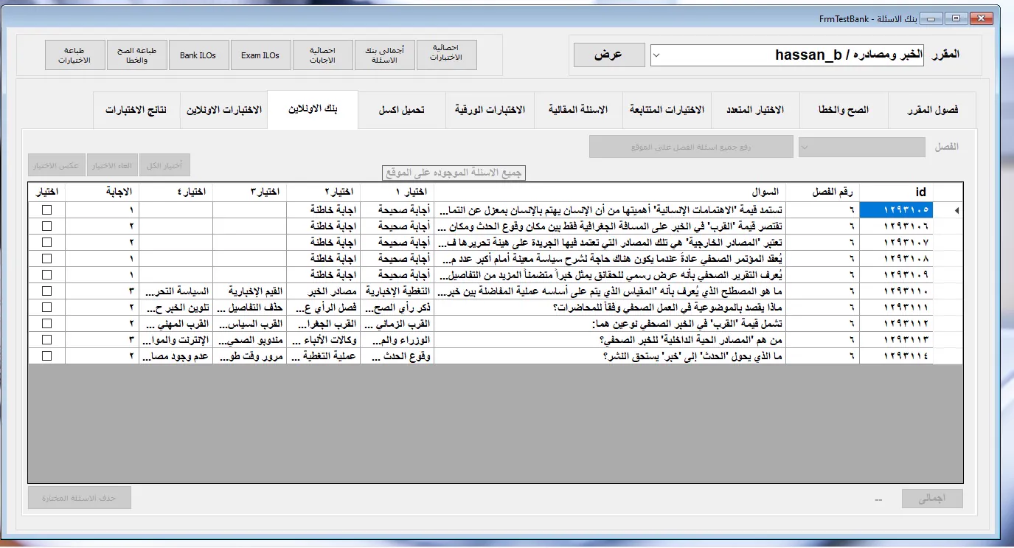Select question starting 'من هم المصادر الحية'
Viewport: 1014px width, 548px height.
tap(610, 340)
